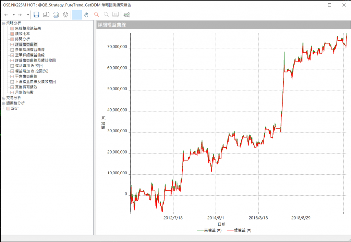
Task: Select 月增值指數 in the tree
Action: [24, 92]
